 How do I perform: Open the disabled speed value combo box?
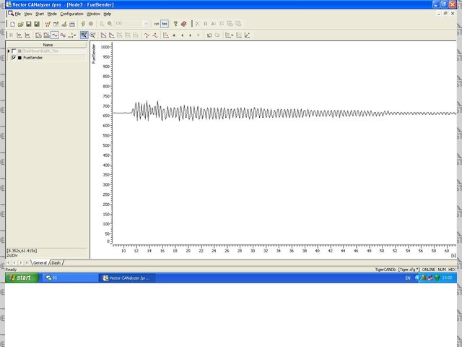point(131,24)
